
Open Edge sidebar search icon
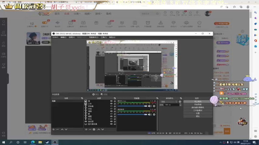click(255, 13)
